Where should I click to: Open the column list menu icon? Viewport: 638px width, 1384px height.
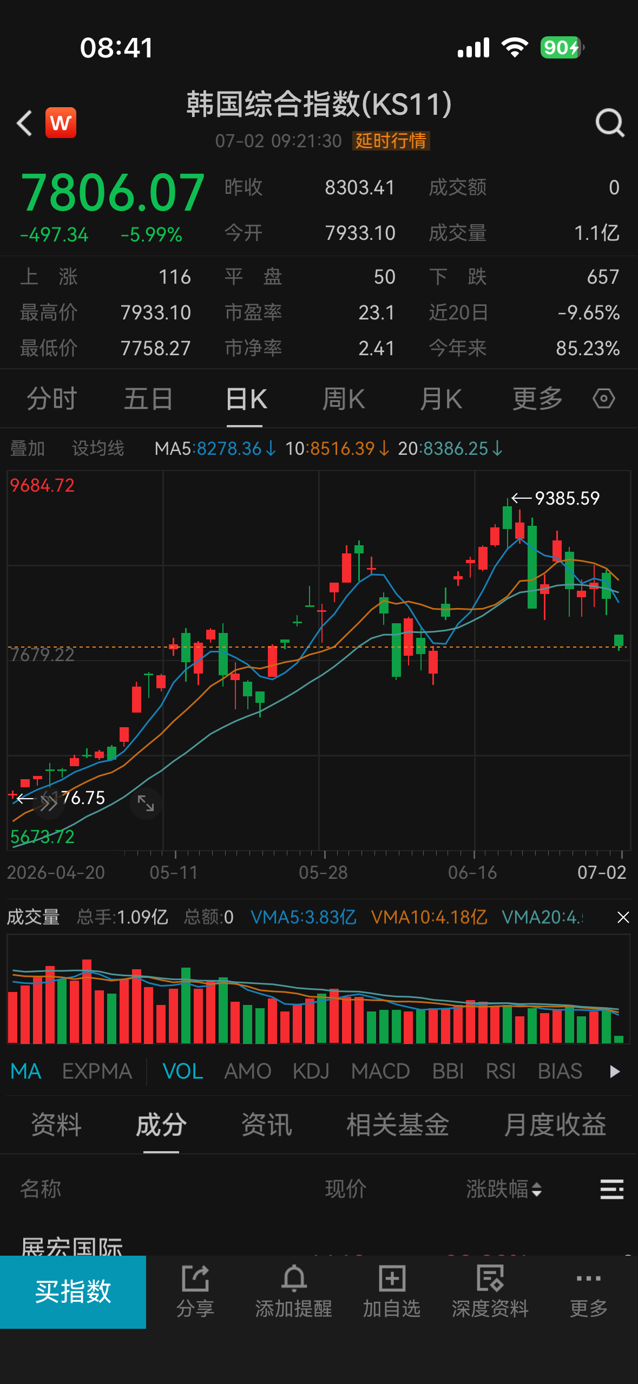click(x=612, y=1190)
